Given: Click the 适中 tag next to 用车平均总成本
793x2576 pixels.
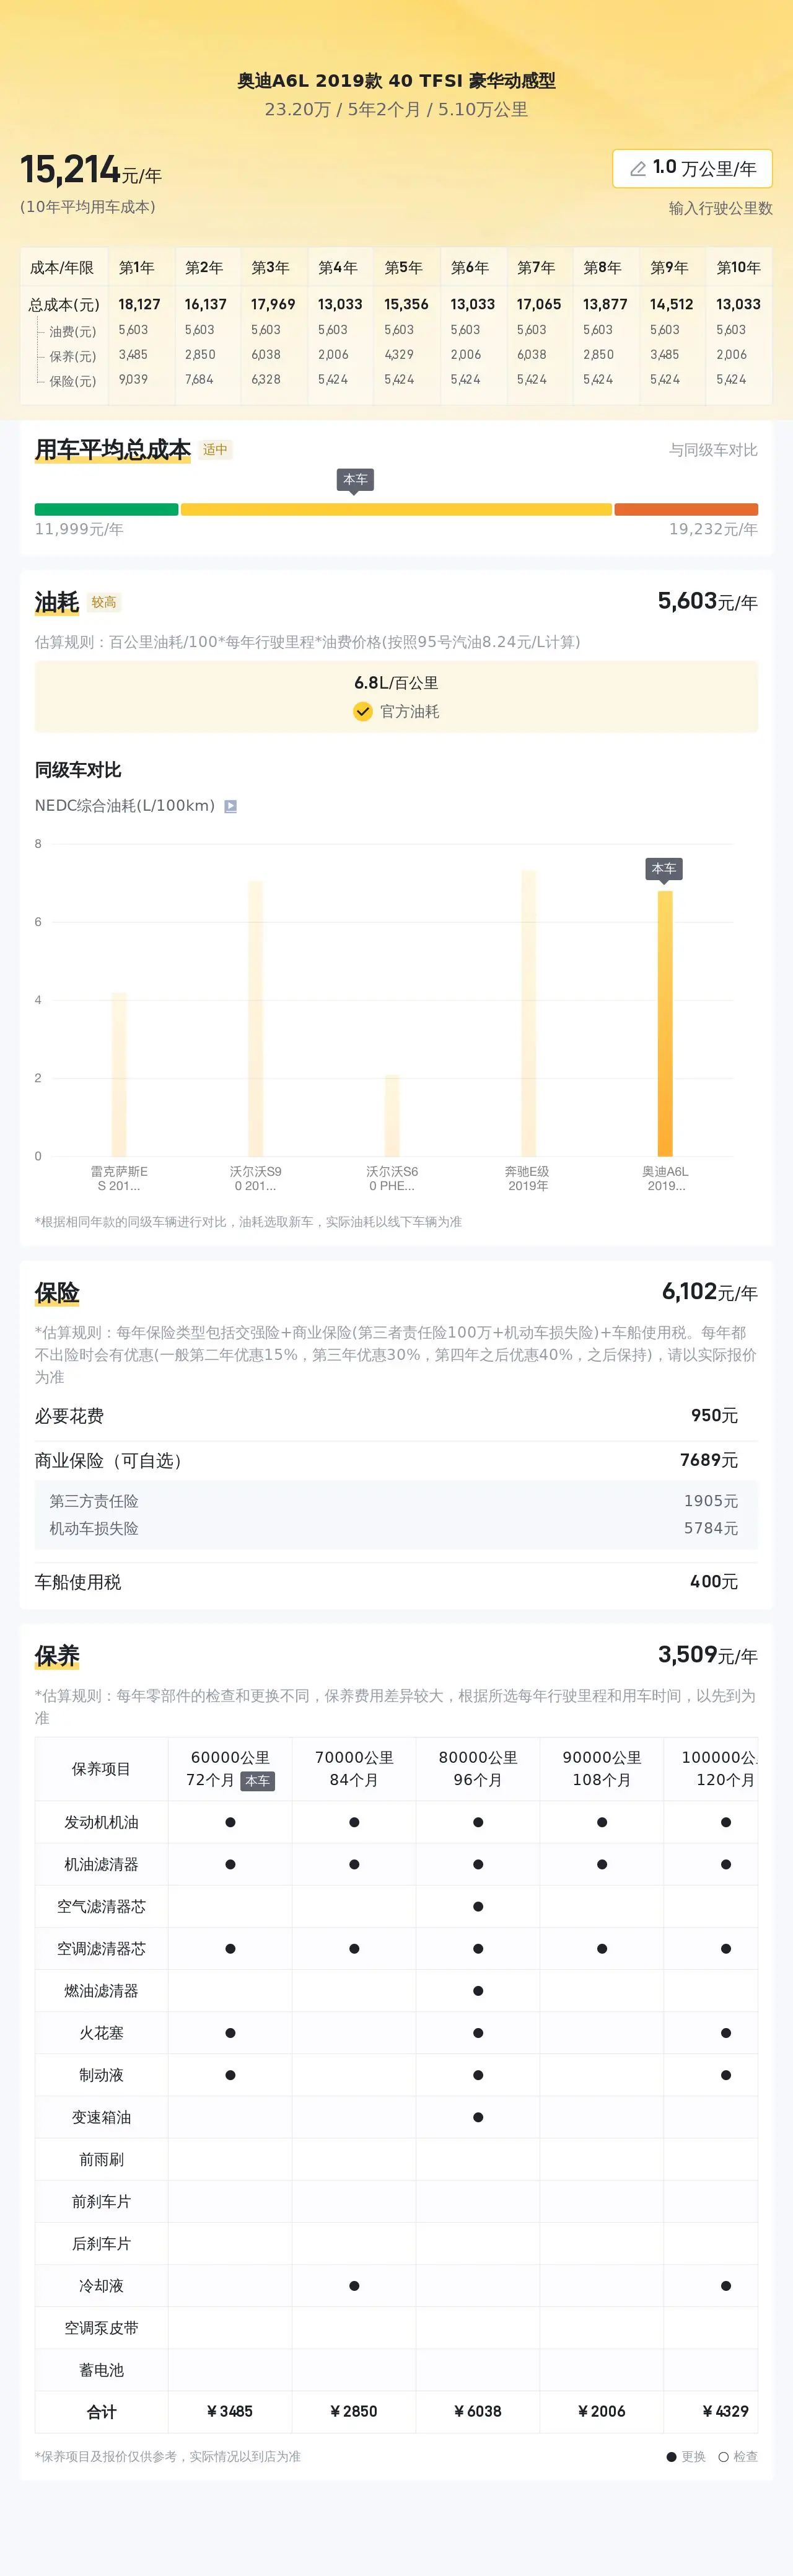Looking at the screenshot, I should coord(215,450).
